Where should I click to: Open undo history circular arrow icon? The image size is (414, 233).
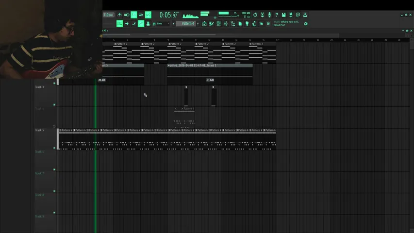coord(255,15)
